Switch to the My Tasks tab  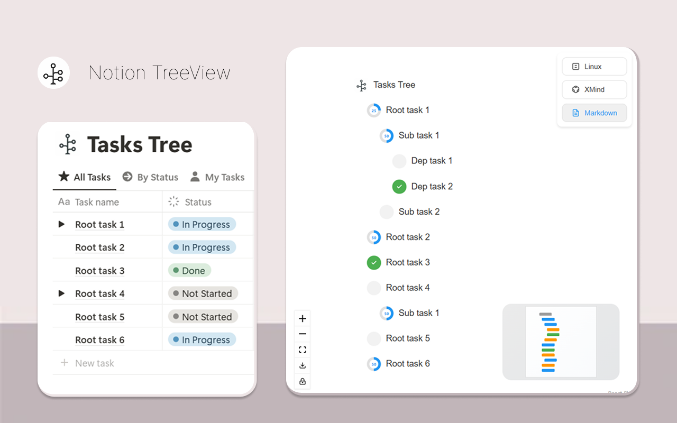217,177
